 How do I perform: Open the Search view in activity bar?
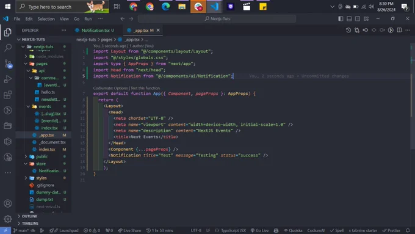(8, 48)
